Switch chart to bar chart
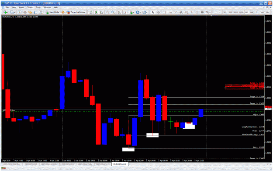The height and width of the screenshot is (171, 273). pos(91,12)
